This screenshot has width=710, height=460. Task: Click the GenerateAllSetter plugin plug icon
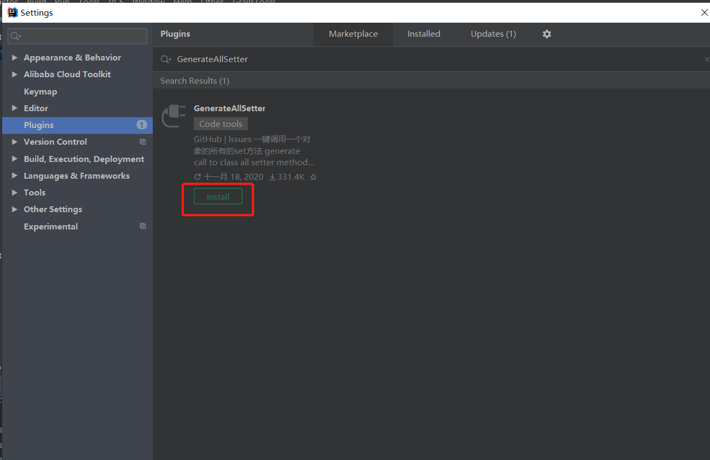click(x=173, y=116)
